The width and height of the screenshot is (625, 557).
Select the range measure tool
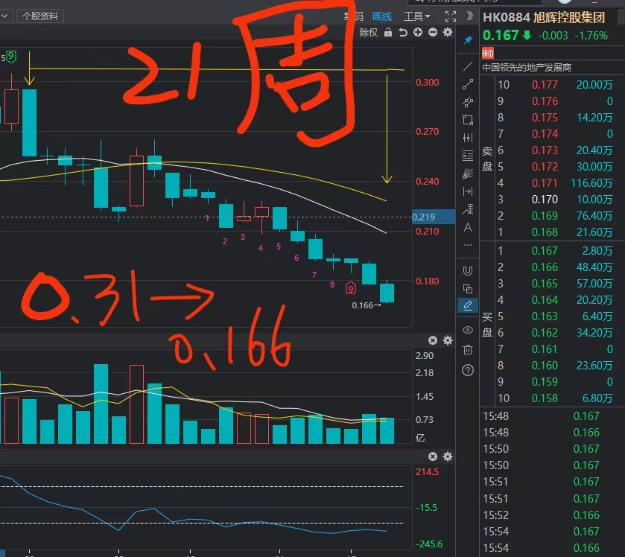pos(468,191)
